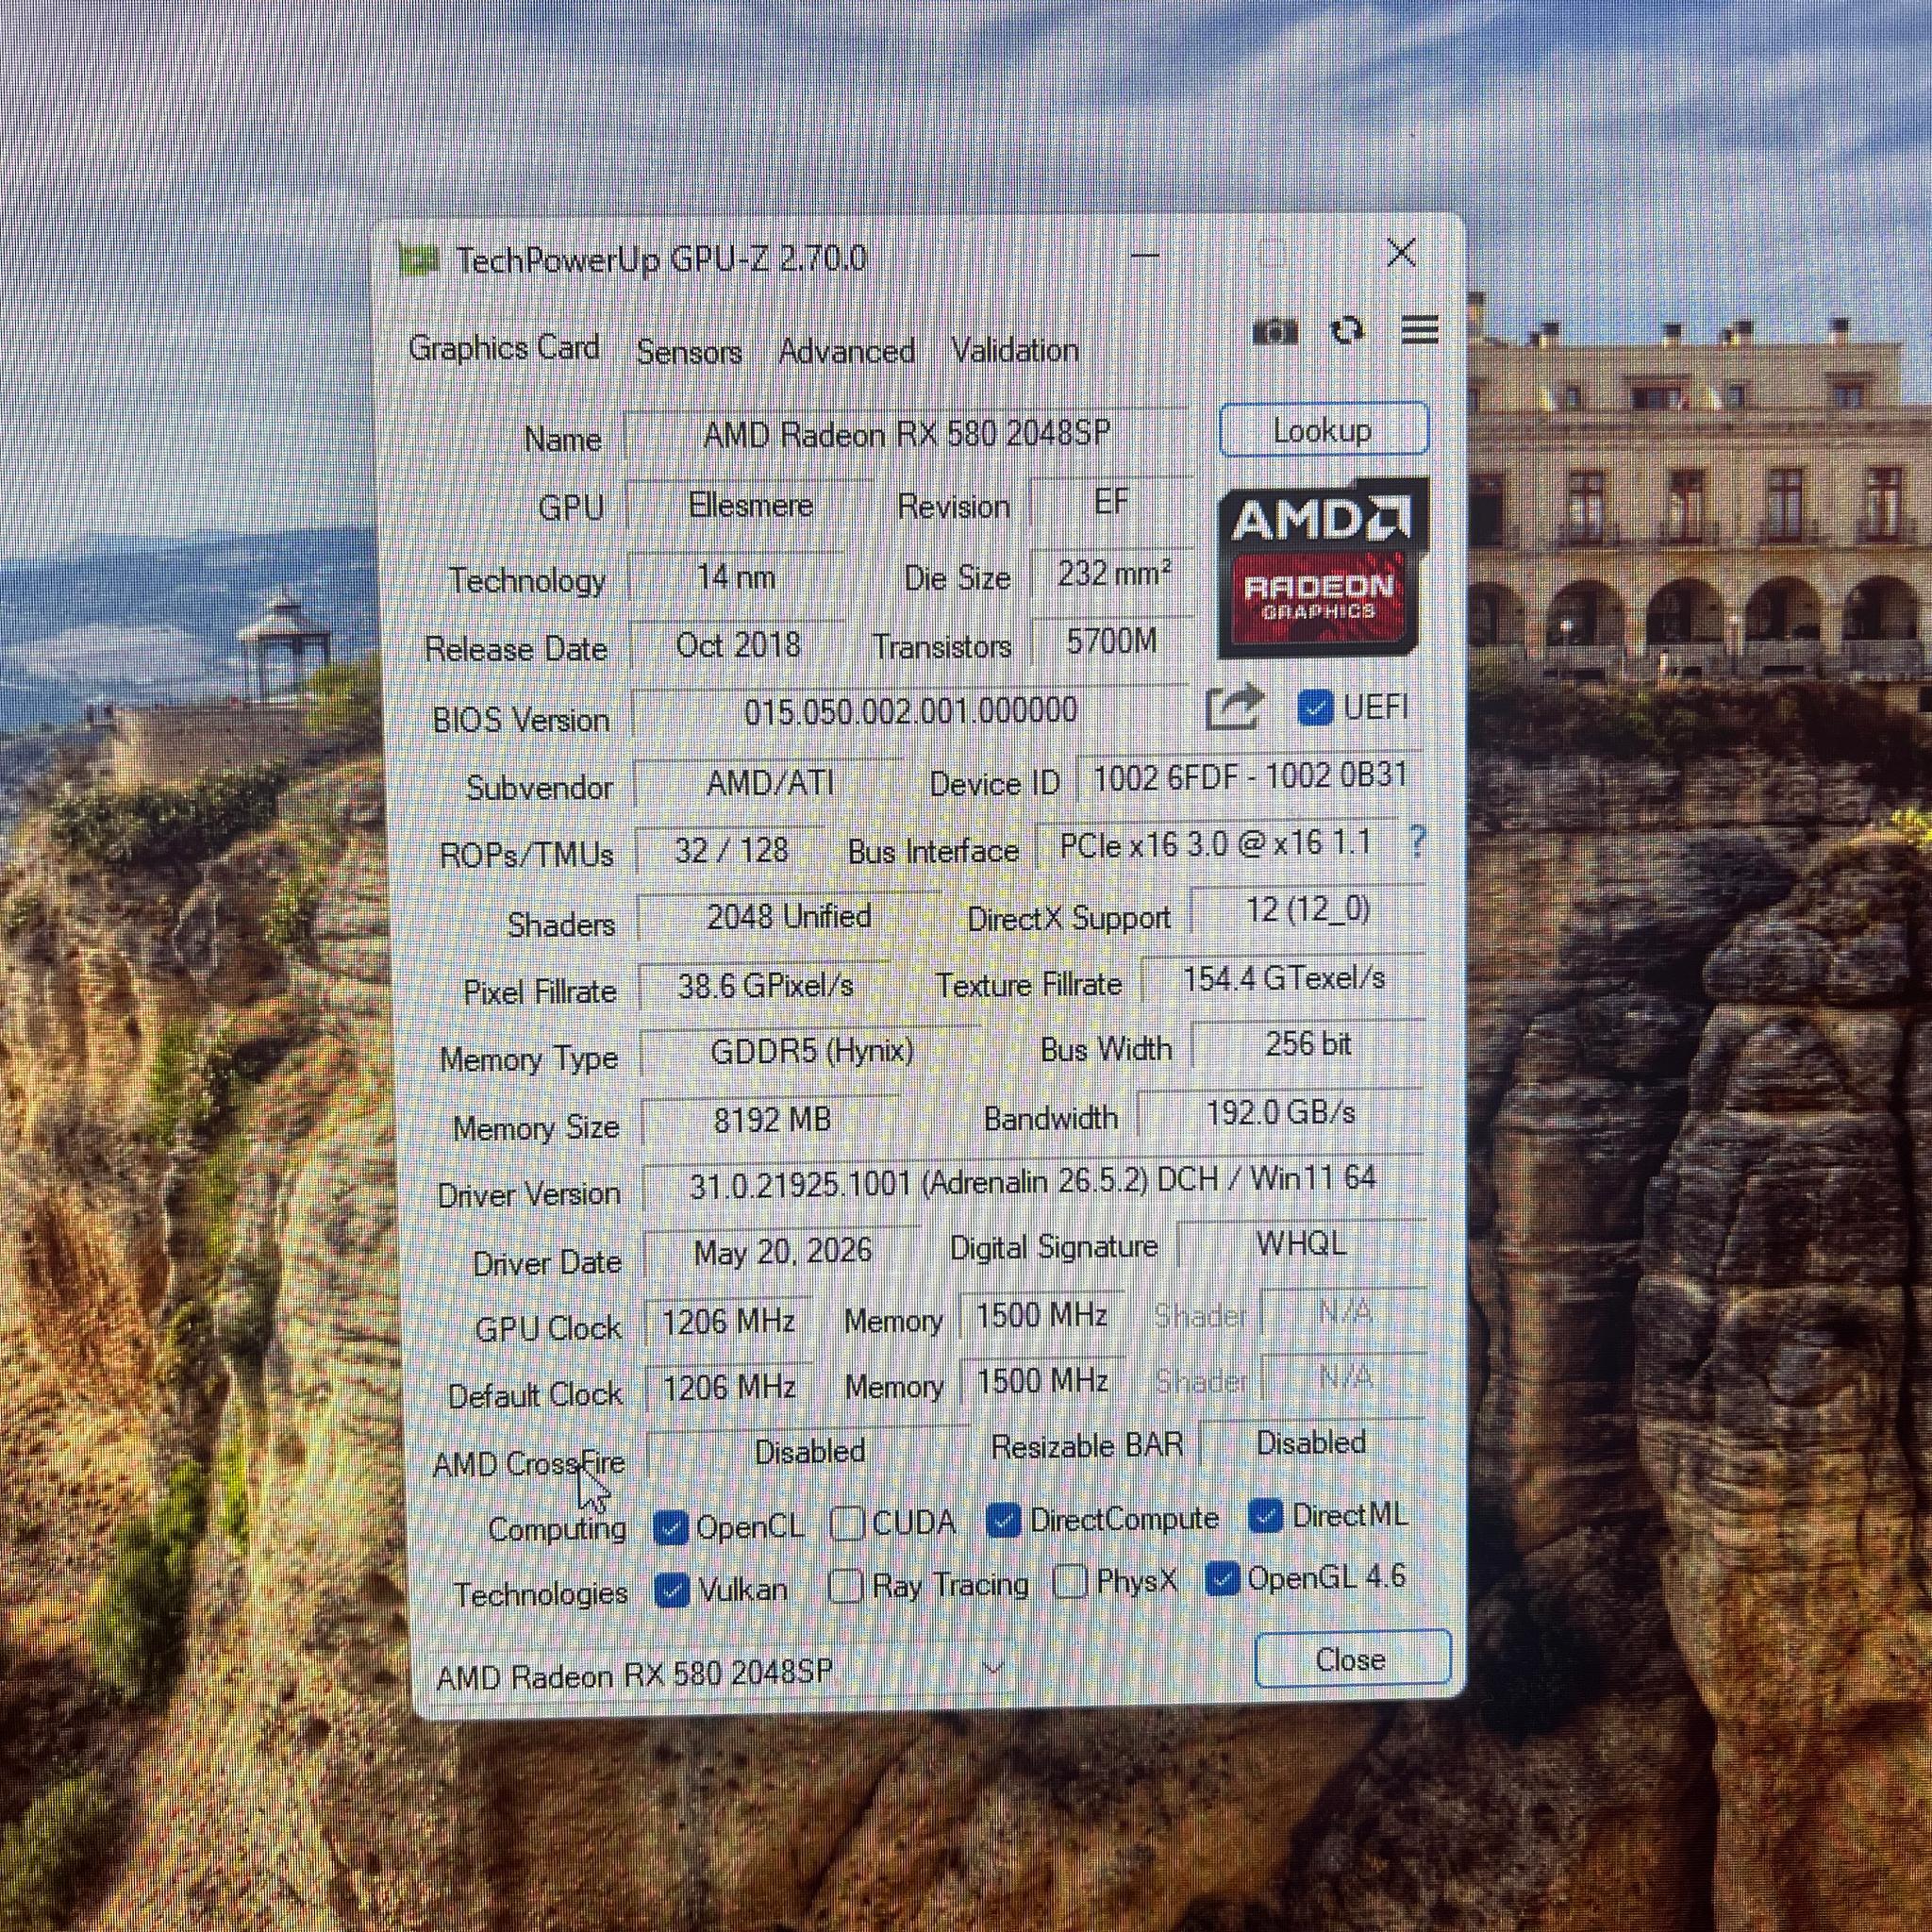Image resolution: width=1932 pixels, height=1932 pixels.
Task: Click the Driver Date value May 20, 2026
Action: (x=782, y=1251)
